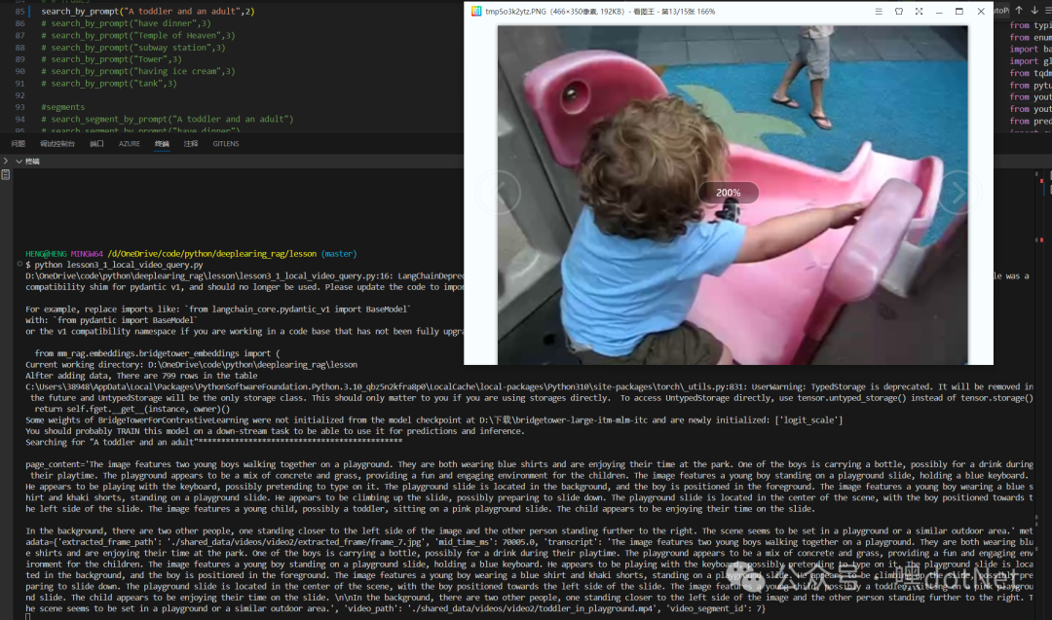The width and height of the screenshot is (1052, 620).
Task: Click the commented "subway station" code line
Action: pos(132,48)
